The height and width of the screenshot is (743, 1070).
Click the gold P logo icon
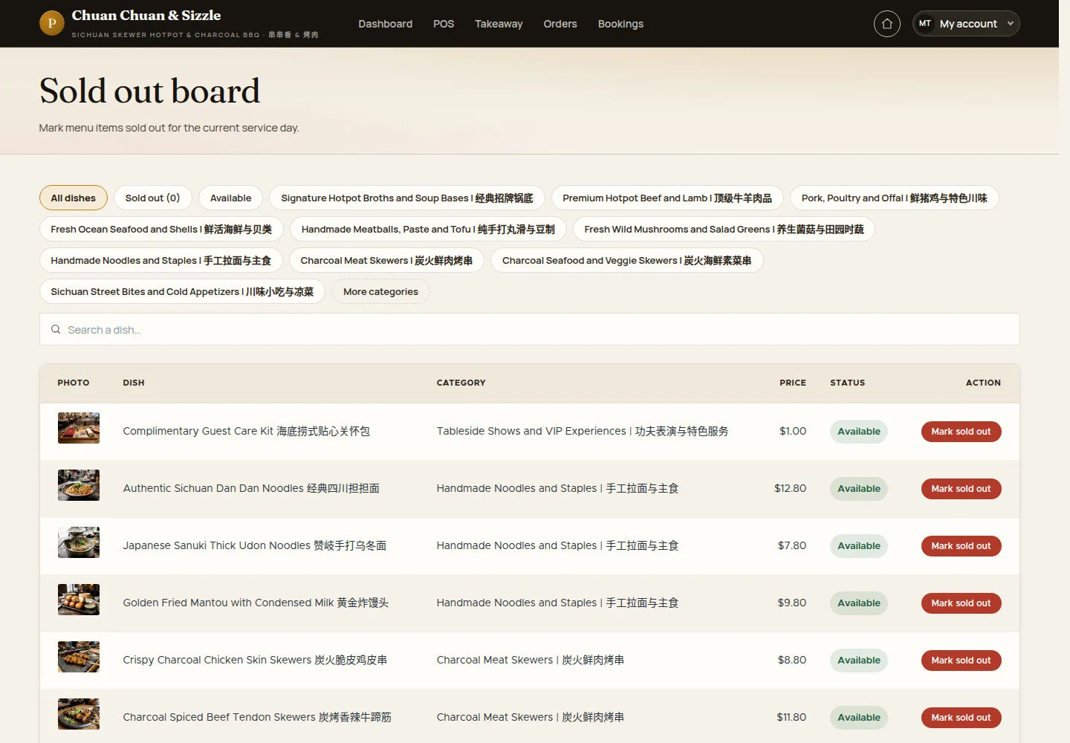(52, 23)
